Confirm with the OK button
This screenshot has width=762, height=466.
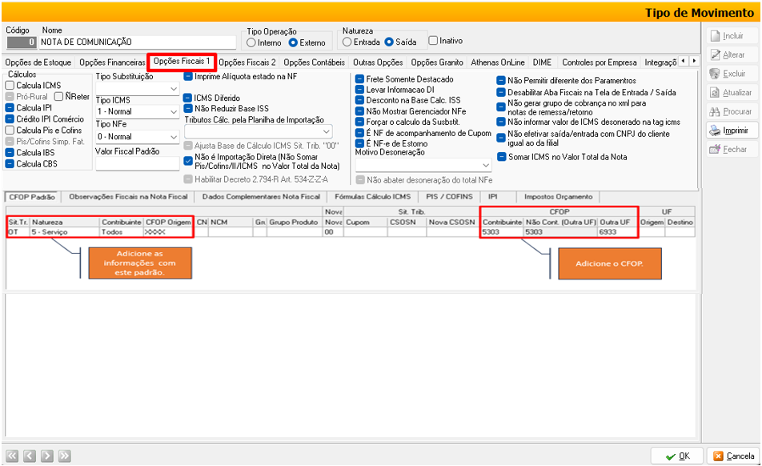click(x=676, y=456)
